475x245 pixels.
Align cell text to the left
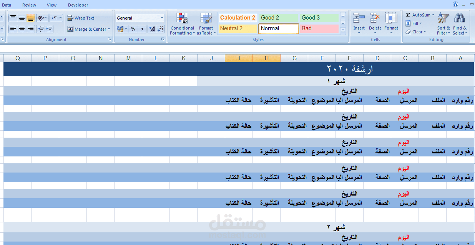(13, 29)
